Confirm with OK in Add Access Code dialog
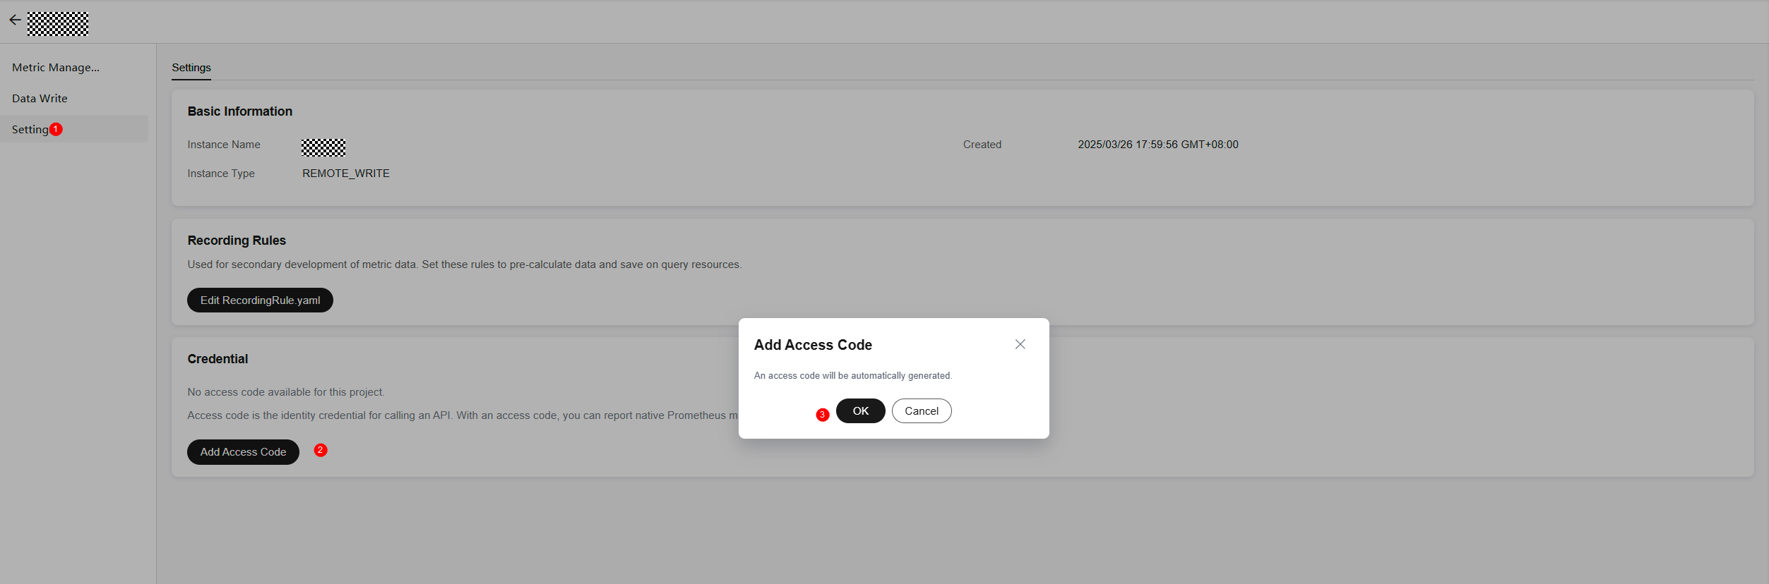 pos(860,411)
